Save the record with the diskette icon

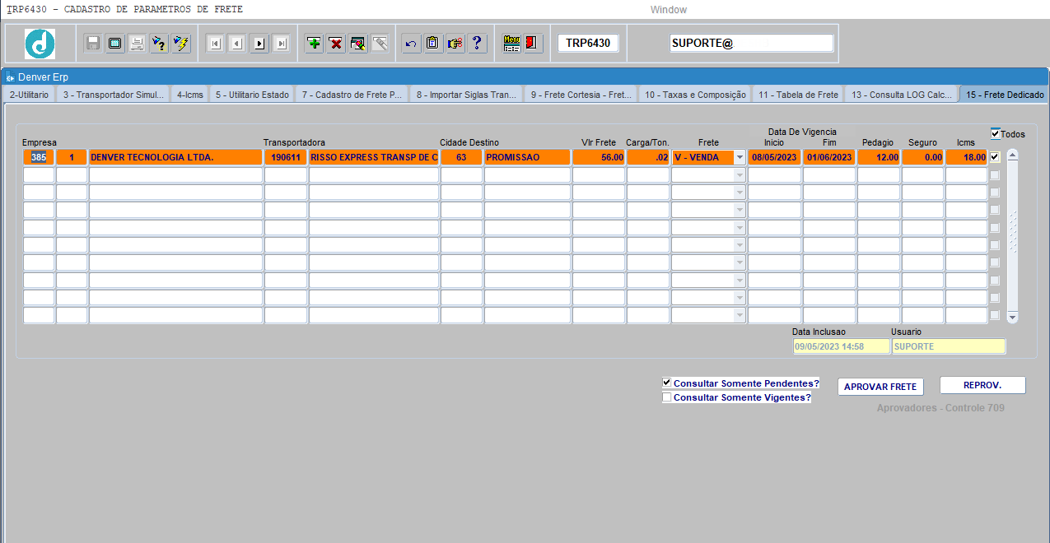93,44
